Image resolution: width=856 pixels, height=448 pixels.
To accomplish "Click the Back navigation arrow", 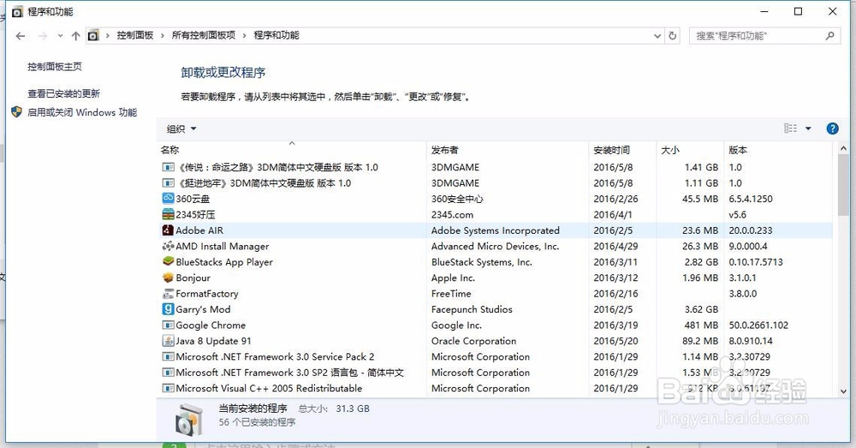I will point(21,36).
